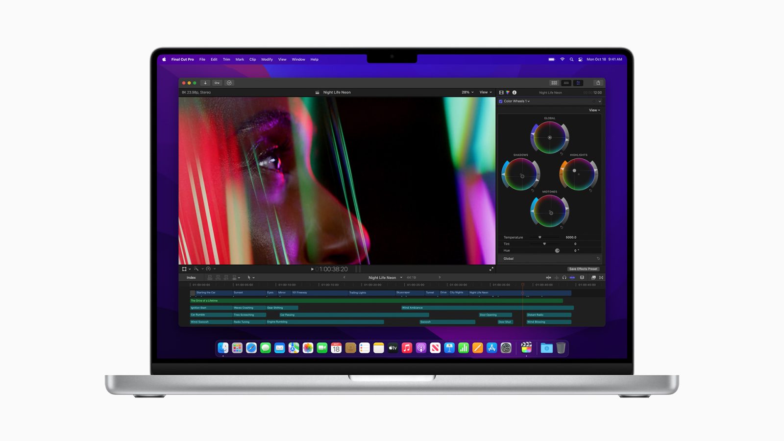Viewport: 784px width, 441px height.
Task: Select The Drive of a Lifetime clip
Action: [x=376, y=300]
